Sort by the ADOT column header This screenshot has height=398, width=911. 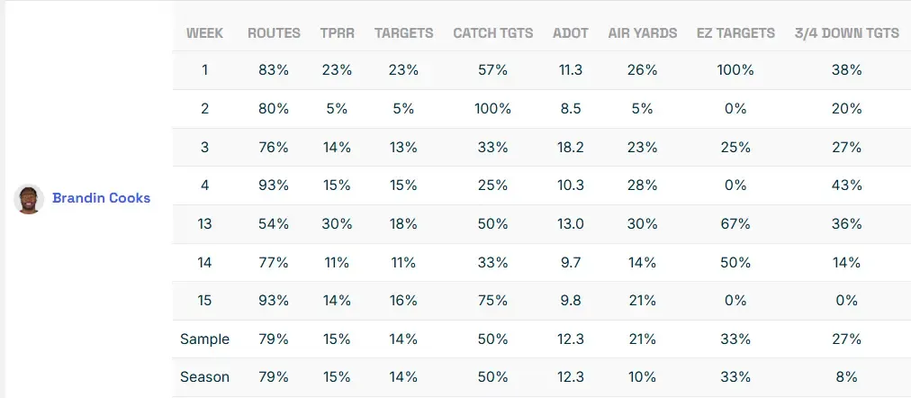(571, 33)
